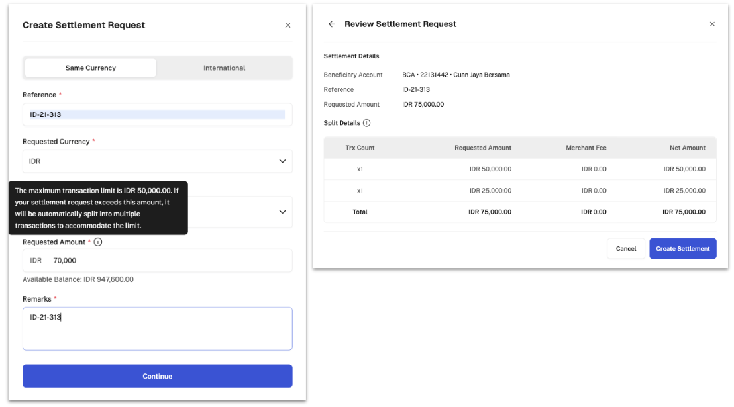Click the info icon beside Requested Amount
Viewport: 734px width, 407px height.
click(x=98, y=242)
